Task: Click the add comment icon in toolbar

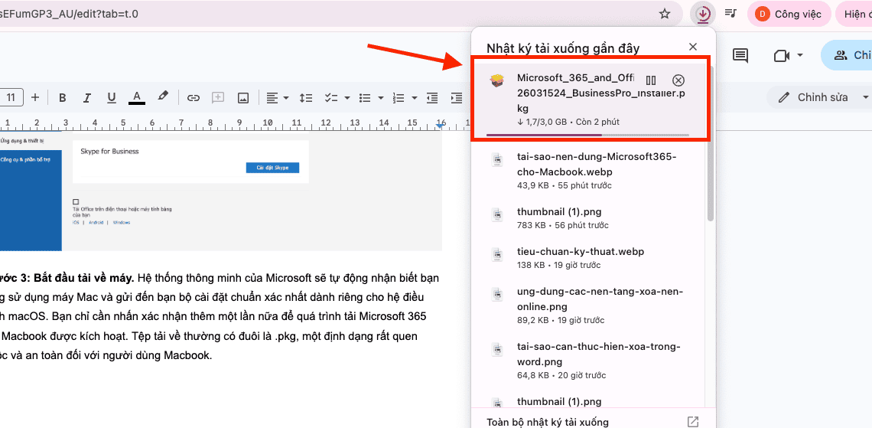Action: (218, 98)
